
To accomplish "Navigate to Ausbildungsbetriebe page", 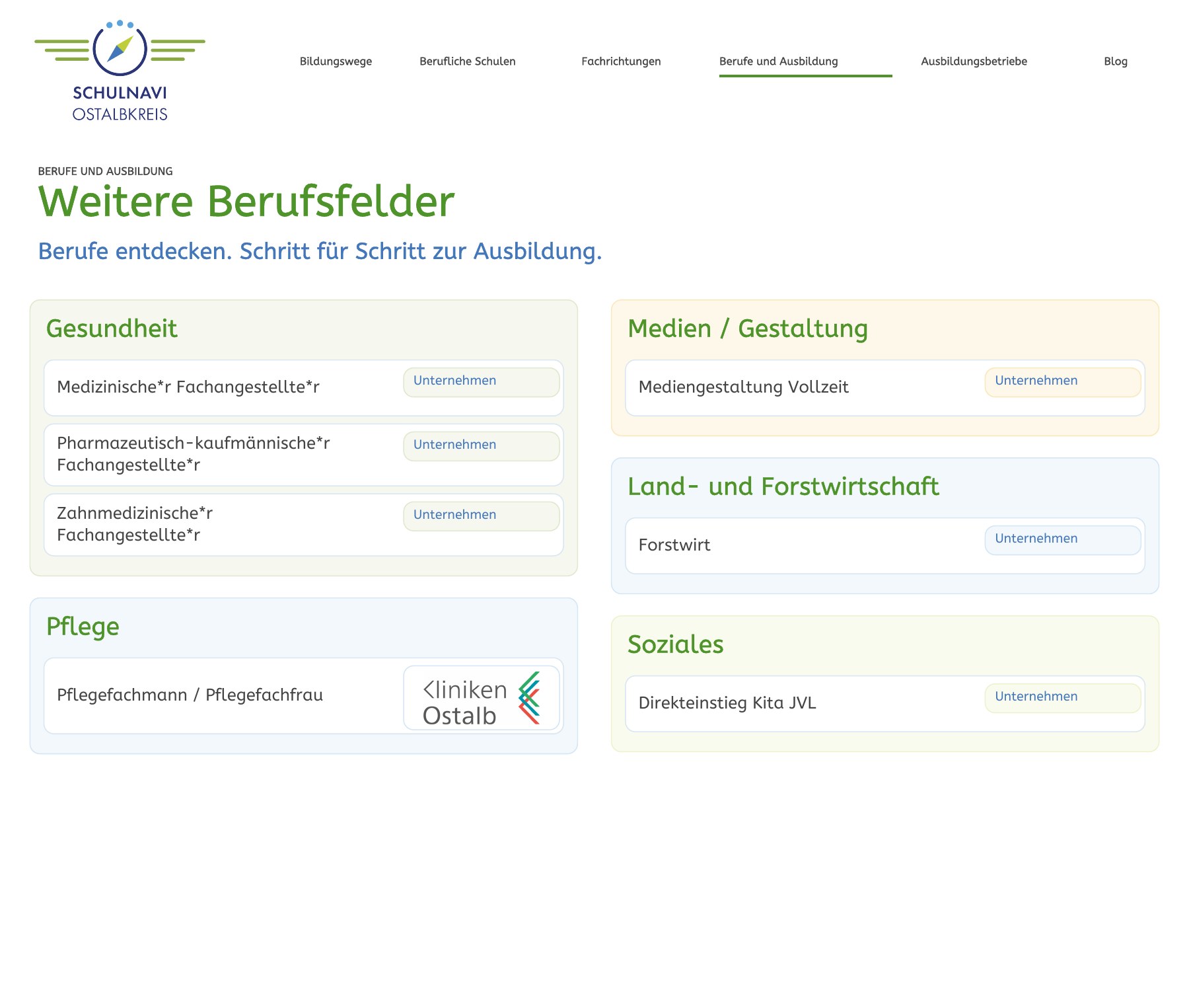I will pos(974,61).
